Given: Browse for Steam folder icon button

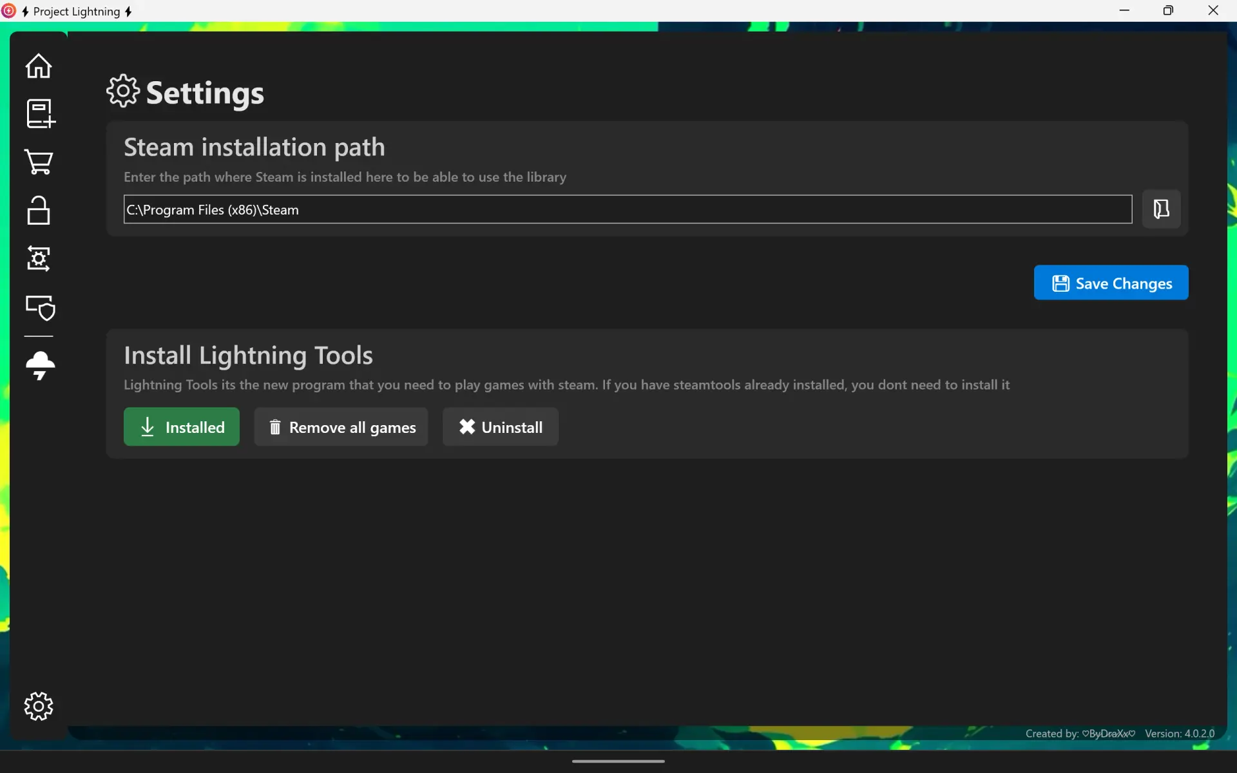Looking at the screenshot, I should click(x=1161, y=209).
